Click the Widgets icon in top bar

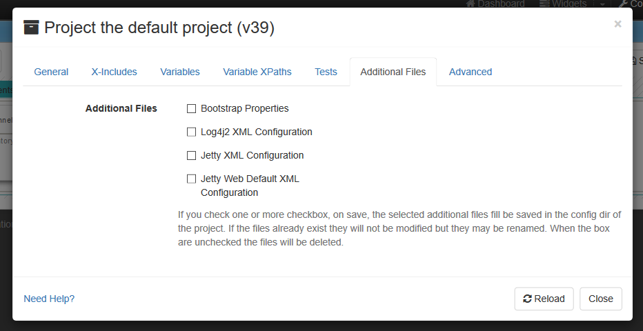544,3
